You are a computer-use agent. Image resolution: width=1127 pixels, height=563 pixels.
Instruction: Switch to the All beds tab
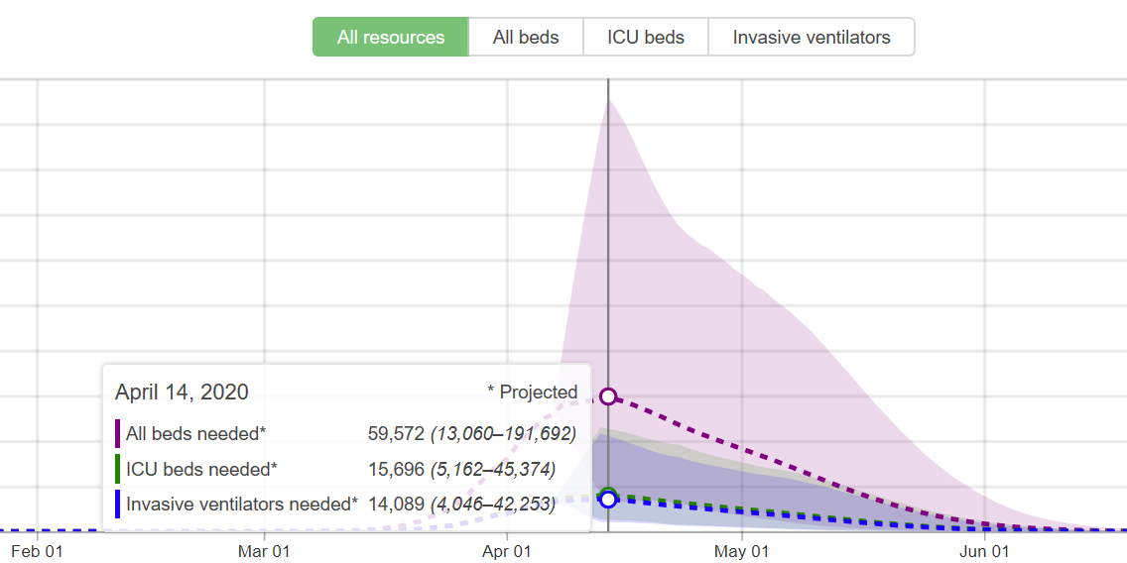(x=526, y=38)
